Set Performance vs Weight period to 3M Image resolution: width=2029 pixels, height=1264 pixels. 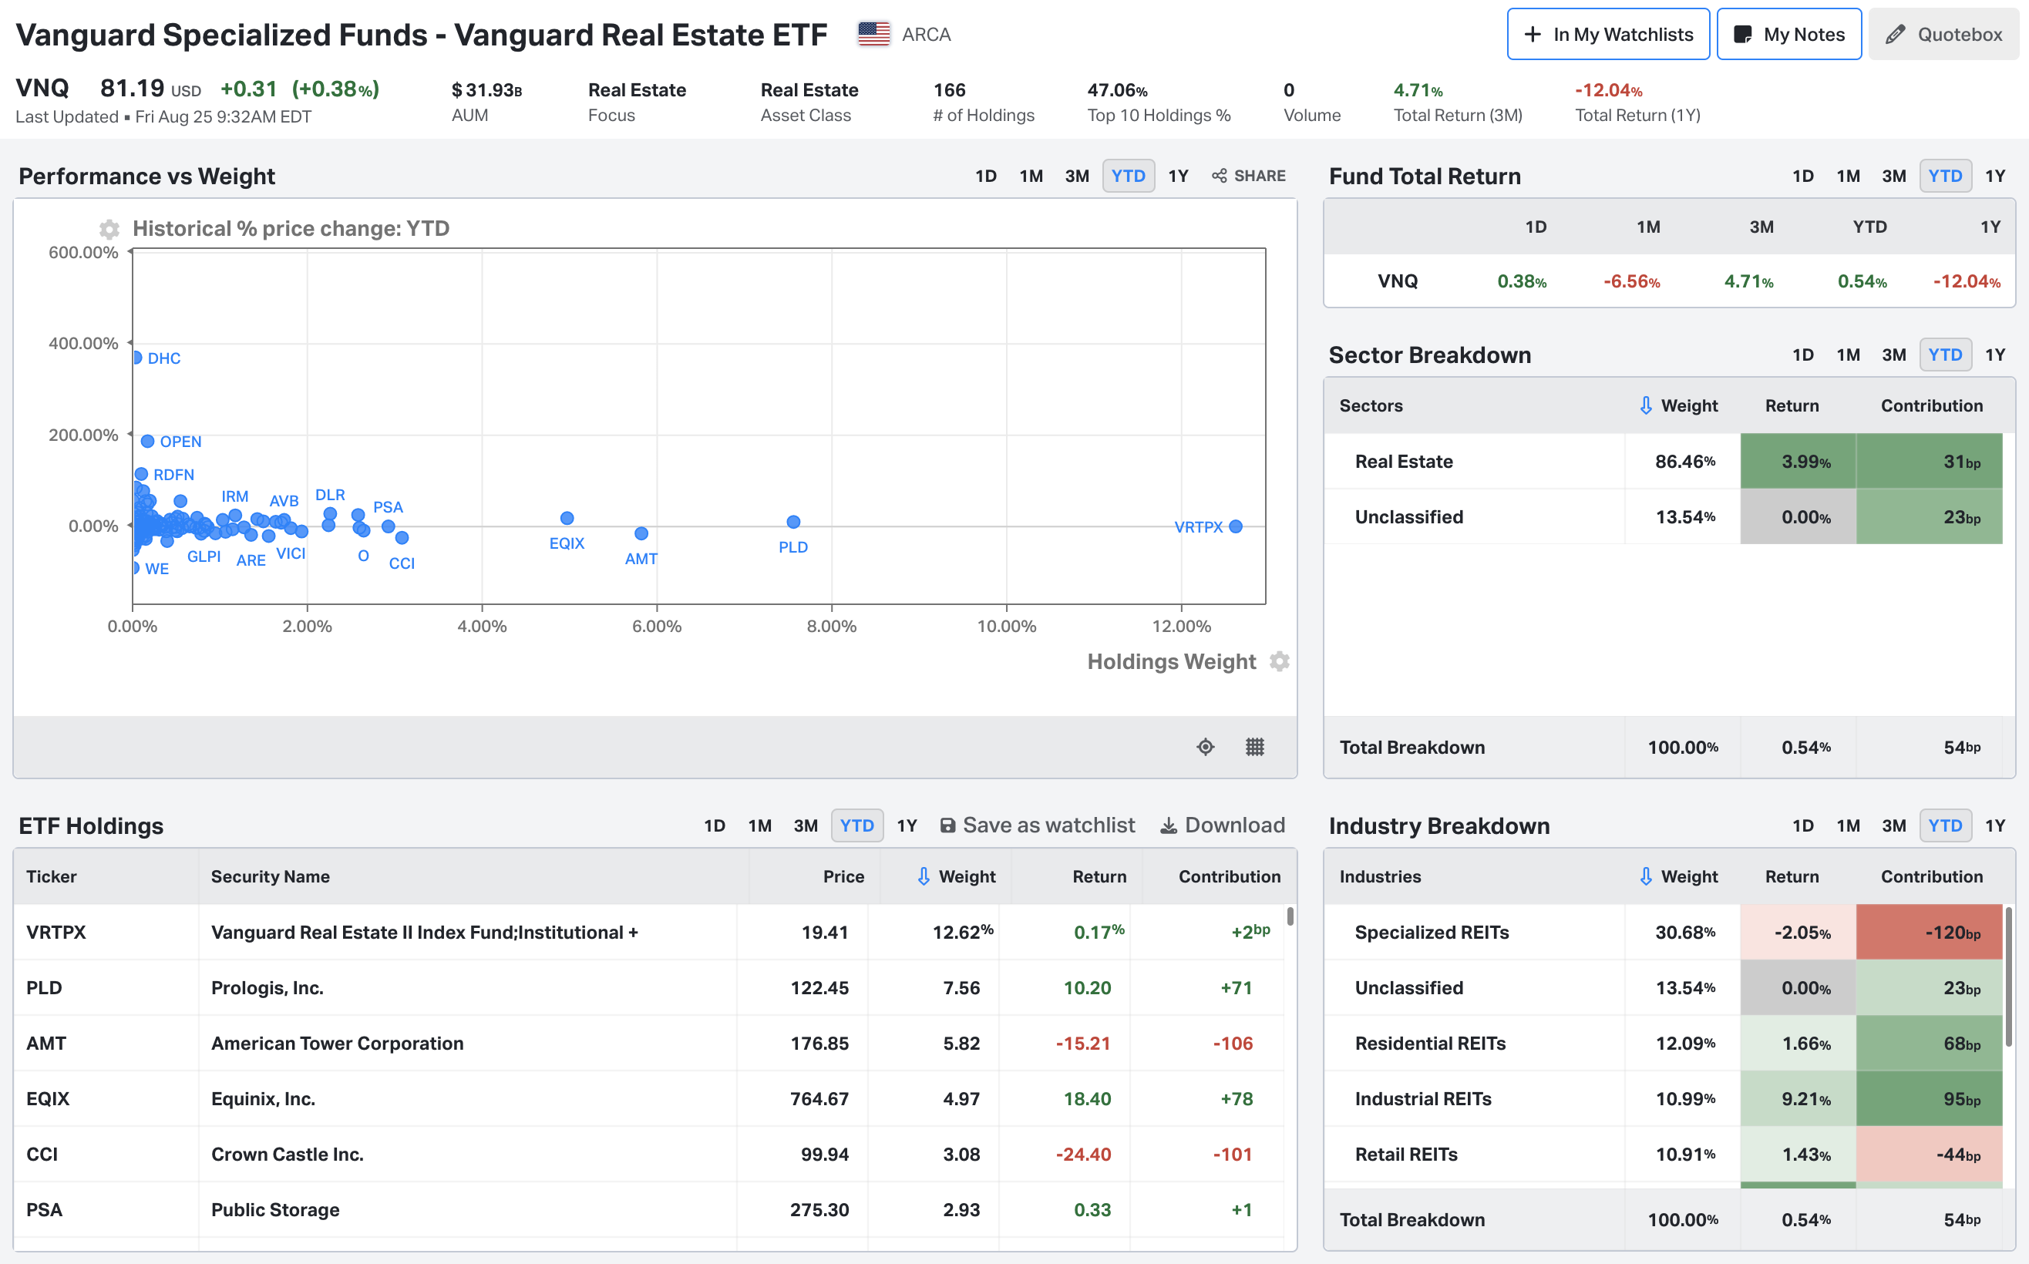point(1077,176)
